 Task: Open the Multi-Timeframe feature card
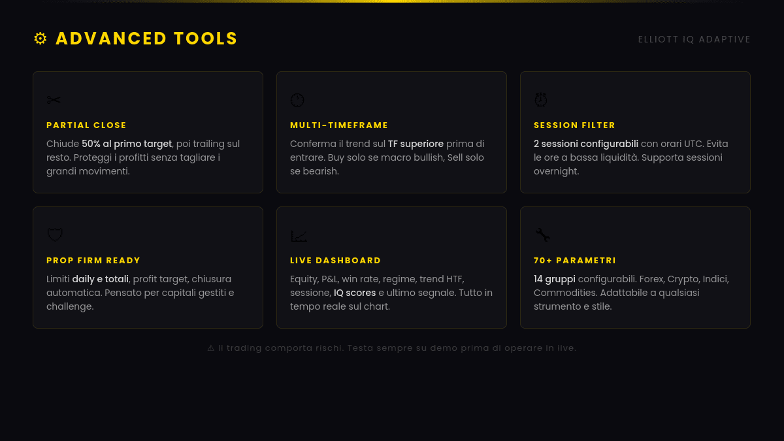pos(391,132)
